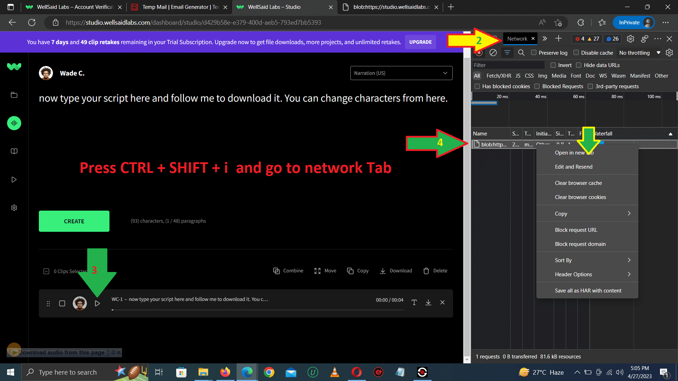
Task: Select the Media filter type
Action: point(559,76)
